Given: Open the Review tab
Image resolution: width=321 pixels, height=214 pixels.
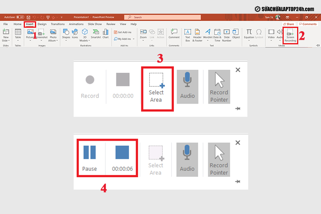Looking at the screenshot, I should click(111, 24).
